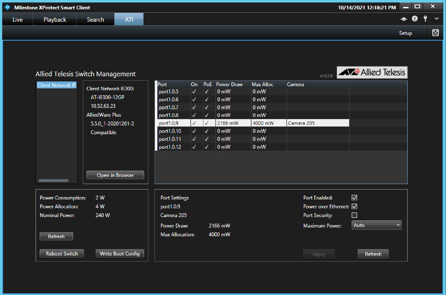Select the port1.0.7 row
Viewport: 446px width, 295px height.
click(x=281, y=107)
